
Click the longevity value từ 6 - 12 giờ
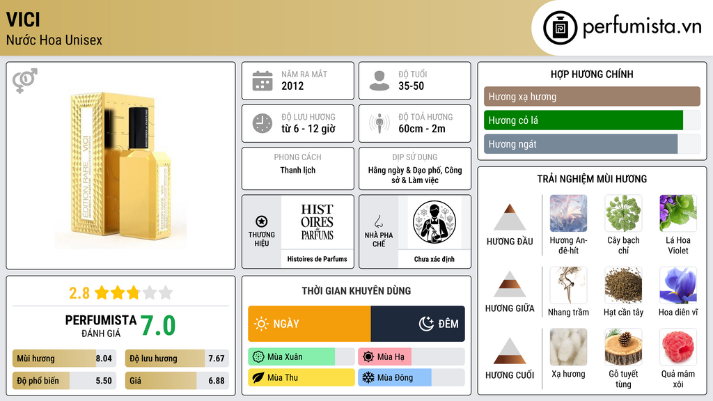click(x=308, y=129)
